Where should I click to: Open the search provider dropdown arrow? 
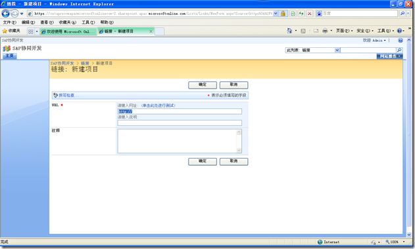coord(408,13)
